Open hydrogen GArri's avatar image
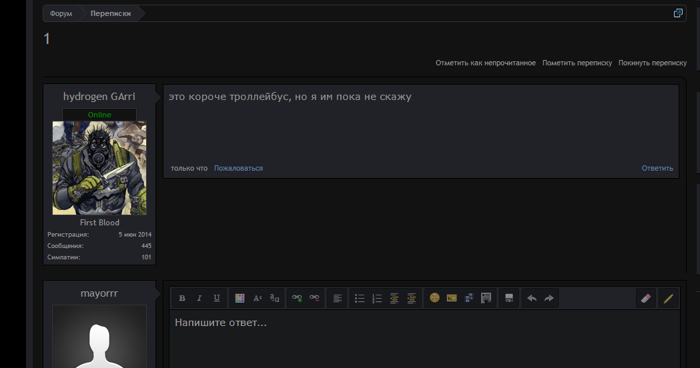700x368 pixels. click(x=99, y=168)
